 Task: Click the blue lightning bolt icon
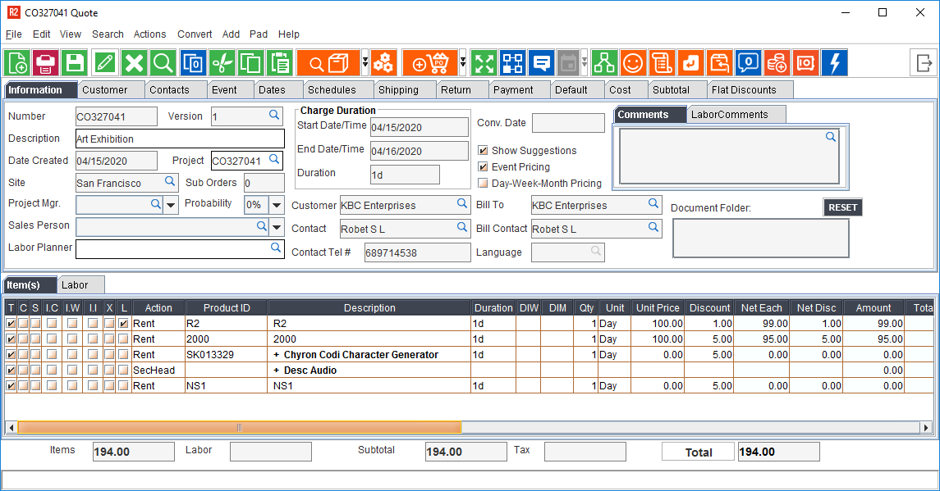click(834, 63)
